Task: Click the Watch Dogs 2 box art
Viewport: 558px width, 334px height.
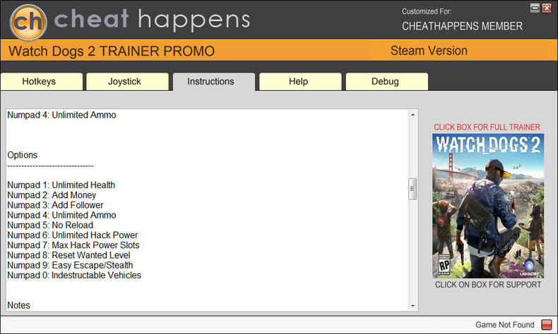Action: coord(488,206)
